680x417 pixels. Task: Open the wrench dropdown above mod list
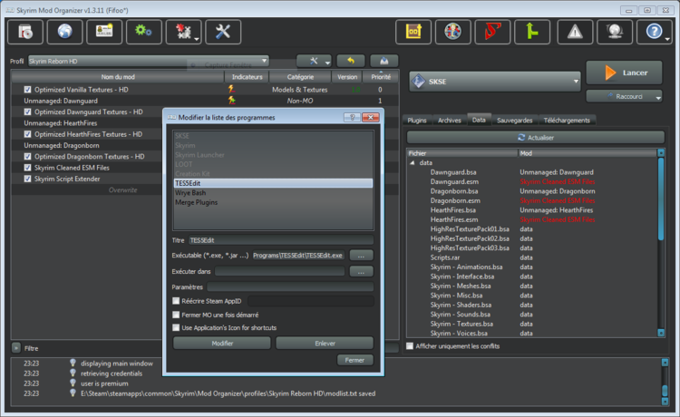click(314, 61)
